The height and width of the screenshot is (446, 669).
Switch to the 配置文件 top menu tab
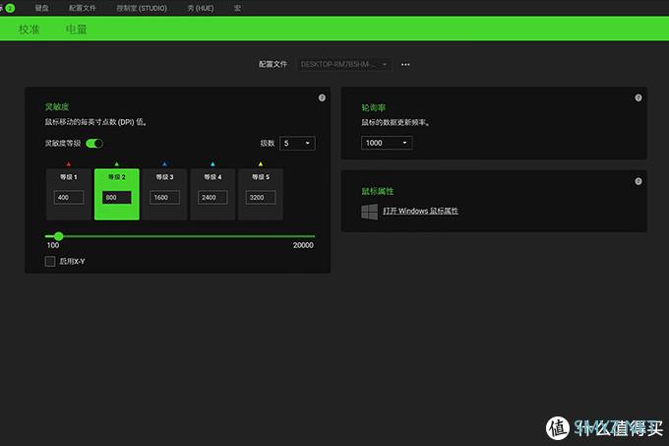pos(83,8)
